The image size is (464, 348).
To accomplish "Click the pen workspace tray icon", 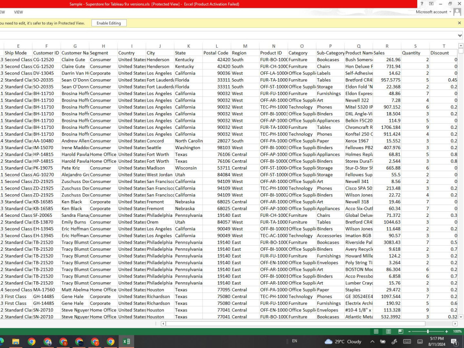I will [x=394, y=342].
